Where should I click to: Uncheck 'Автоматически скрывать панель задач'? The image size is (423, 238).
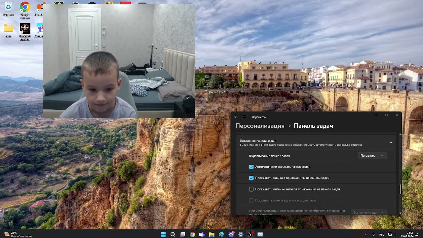[251, 167]
